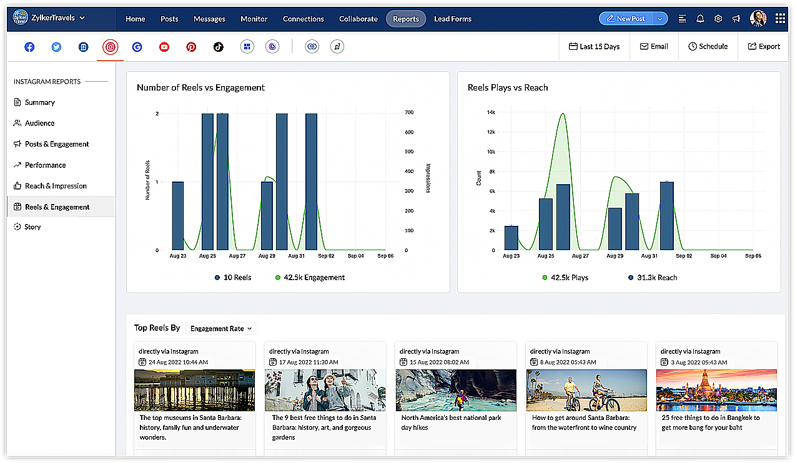Open the Pinterest channel reports

click(x=191, y=47)
